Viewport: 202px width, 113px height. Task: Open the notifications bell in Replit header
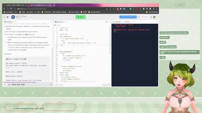(151, 17)
